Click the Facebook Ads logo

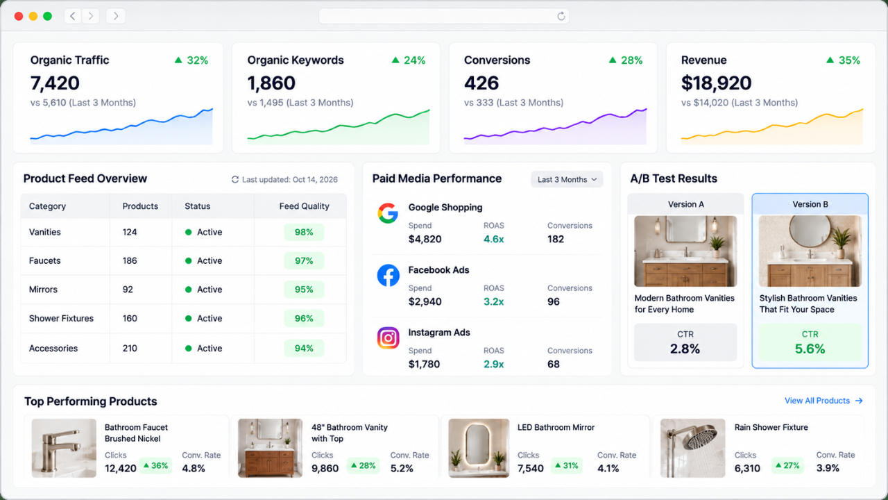388,276
